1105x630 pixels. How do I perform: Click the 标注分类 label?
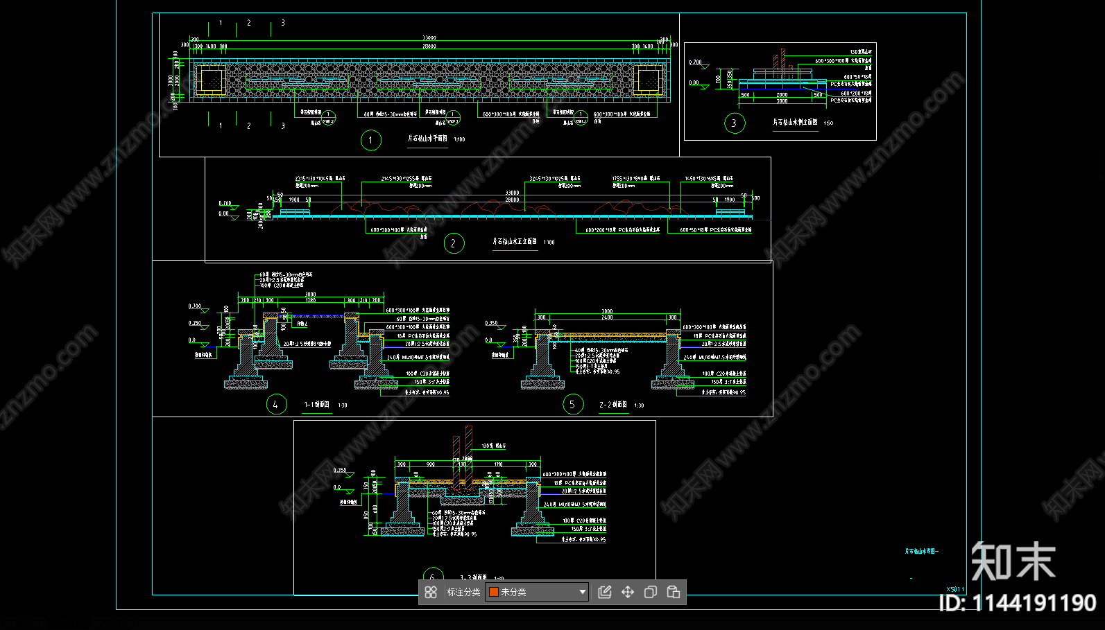pyautogui.click(x=463, y=592)
